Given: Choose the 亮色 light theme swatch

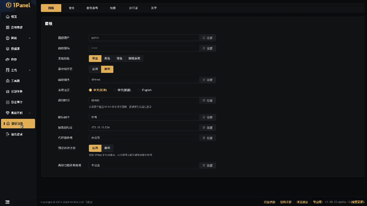Looking at the screenshot, I should click(107, 58).
